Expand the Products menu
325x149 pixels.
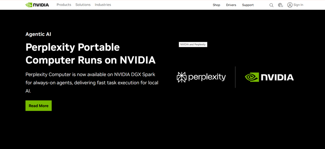pyautogui.click(x=64, y=5)
